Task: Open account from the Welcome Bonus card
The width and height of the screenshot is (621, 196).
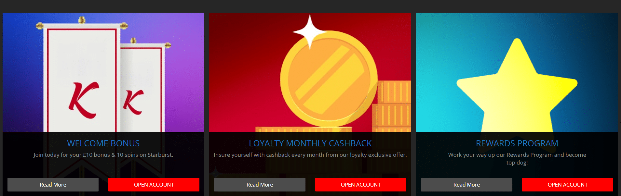Action: (x=154, y=185)
